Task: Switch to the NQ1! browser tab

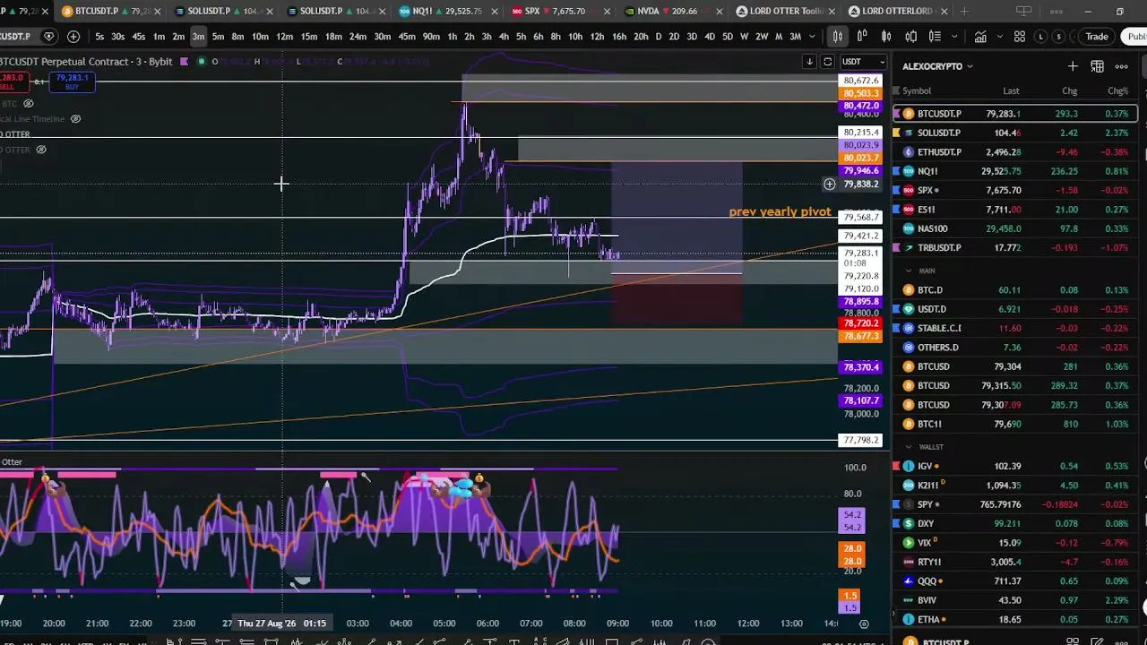Action: pyautogui.click(x=446, y=12)
